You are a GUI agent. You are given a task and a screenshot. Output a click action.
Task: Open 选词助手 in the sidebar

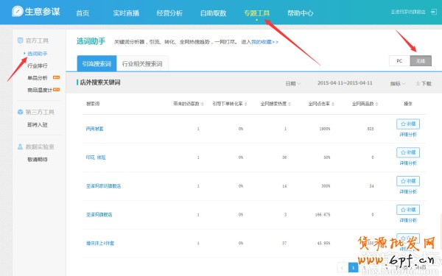coord(38,54)
